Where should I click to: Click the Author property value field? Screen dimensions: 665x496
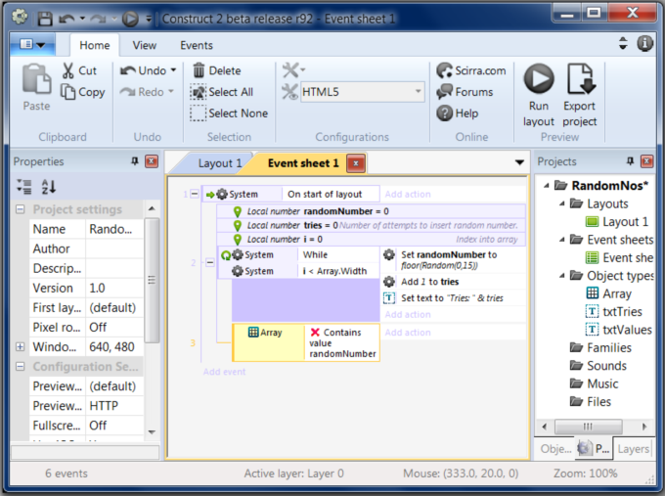(x=114, y=248)
